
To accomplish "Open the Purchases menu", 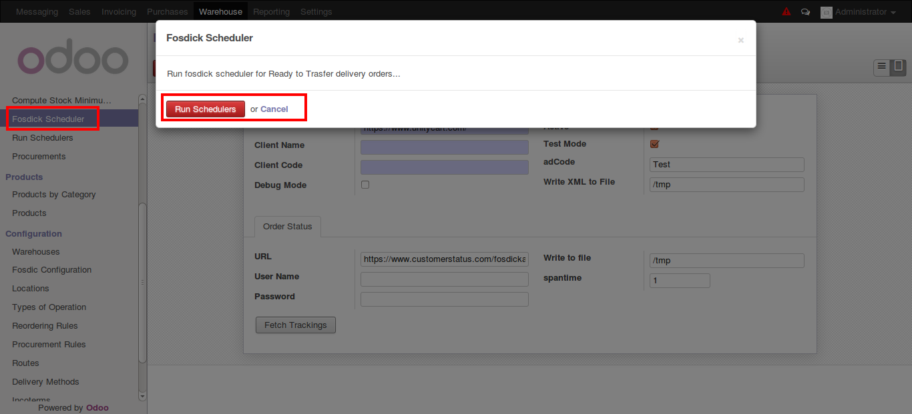I will 168,12.
